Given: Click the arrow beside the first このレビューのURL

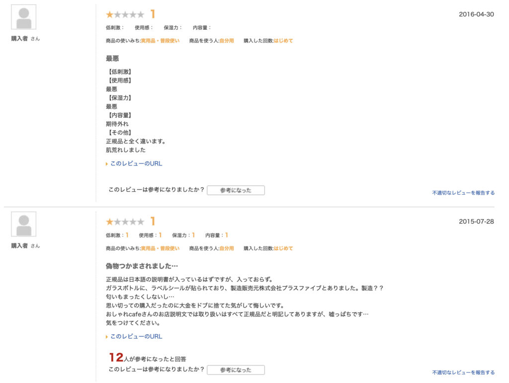Looking at the screenshot, I should point(107,164).
